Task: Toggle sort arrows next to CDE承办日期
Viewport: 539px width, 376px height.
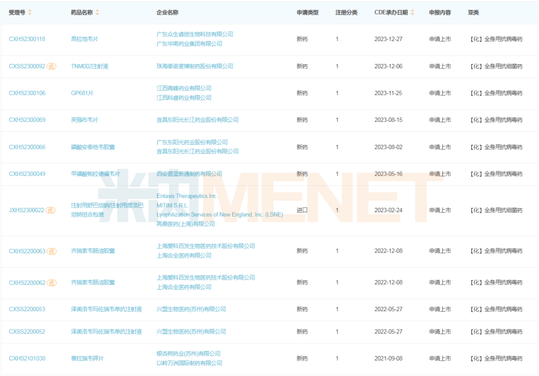Action: point(412,12)
